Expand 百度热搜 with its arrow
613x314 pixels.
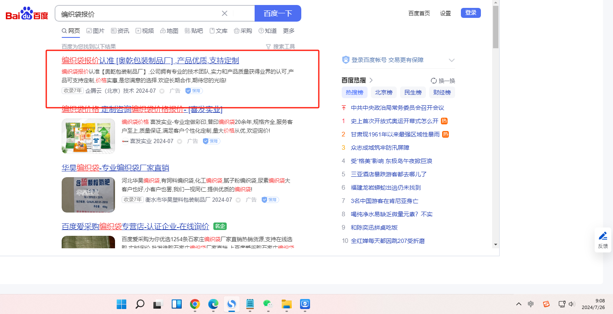click(x=371, y=80)
